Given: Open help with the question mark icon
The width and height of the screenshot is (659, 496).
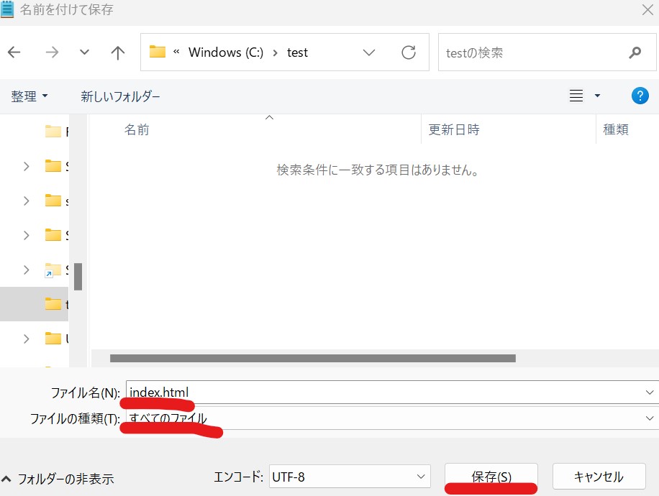Looking at the screenshot, I should pos(640,96).
